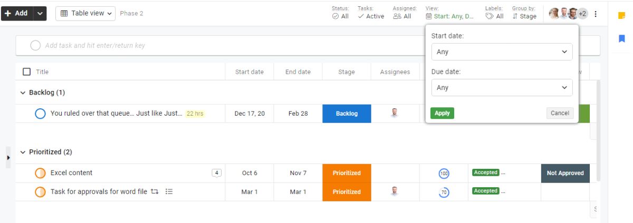Click the green Apply button
Image resolution: width=633 pixels, height=223 pixels.
442,113
